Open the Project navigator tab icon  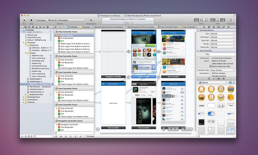[26, 27]
